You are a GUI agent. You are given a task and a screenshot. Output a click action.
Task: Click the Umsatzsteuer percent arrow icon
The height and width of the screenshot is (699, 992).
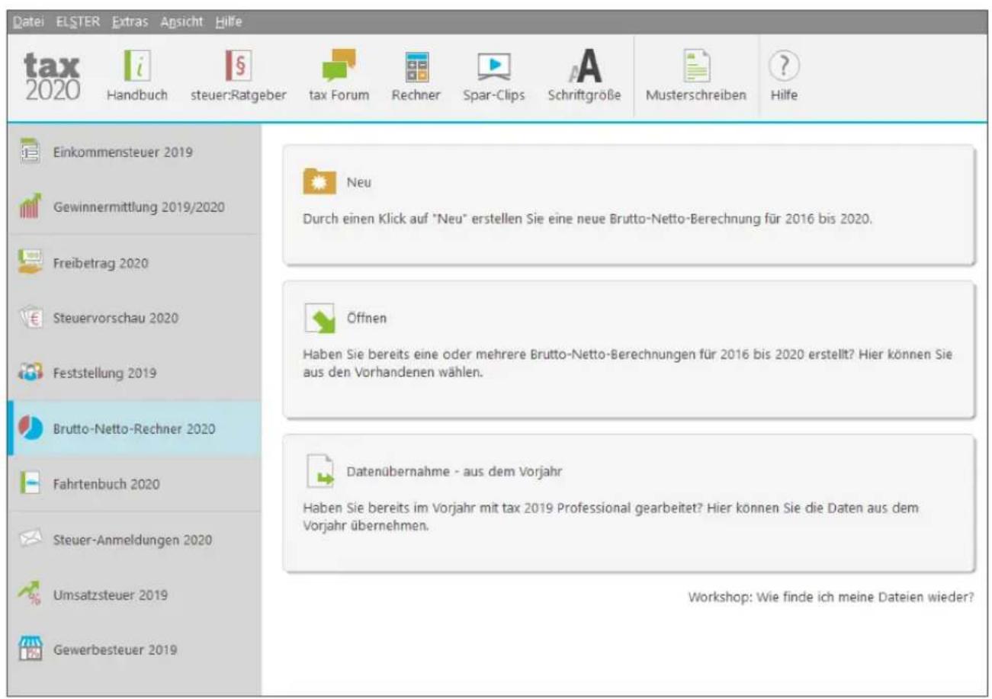pyautogui.click(x=29, y=595)
